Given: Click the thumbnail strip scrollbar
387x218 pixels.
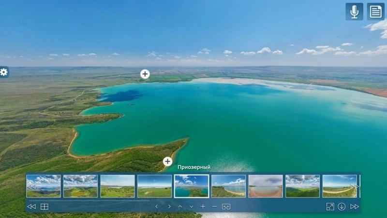Looking at the screenshot, I should 89,201.
